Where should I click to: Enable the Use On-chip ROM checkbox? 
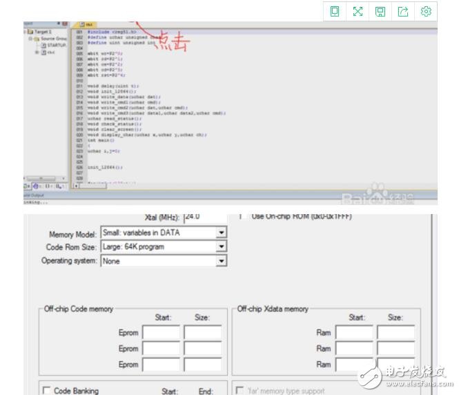(242, 216)
